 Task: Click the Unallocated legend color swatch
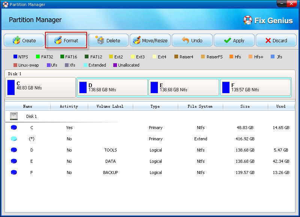115,65
